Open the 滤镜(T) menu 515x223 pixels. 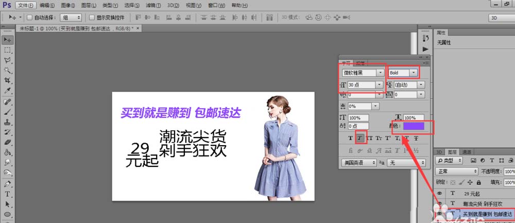153,6
